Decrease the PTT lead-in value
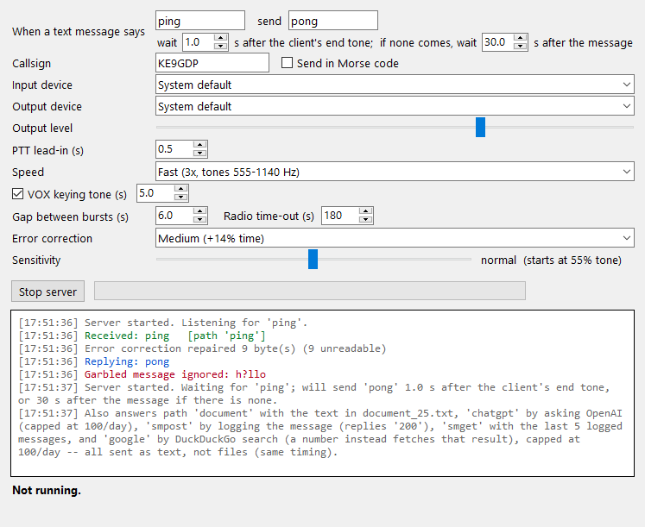 click(200, 154)
